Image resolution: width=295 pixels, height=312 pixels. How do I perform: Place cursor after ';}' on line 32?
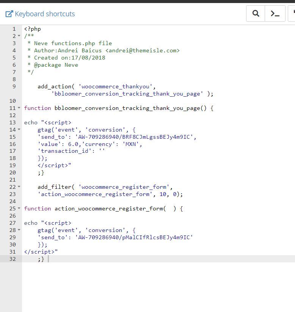[x=48, y=259]
